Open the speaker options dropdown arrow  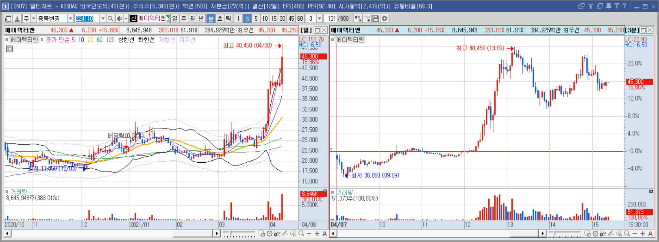coord(126,18)
